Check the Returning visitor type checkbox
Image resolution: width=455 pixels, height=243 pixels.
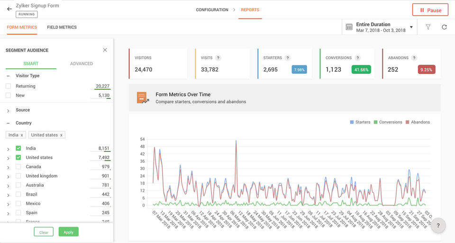tap(8, 86)
